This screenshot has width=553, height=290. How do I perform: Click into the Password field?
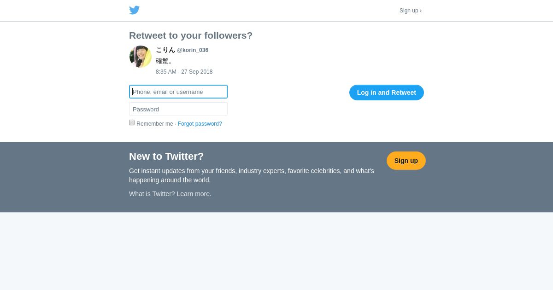(x=178, y=109)
